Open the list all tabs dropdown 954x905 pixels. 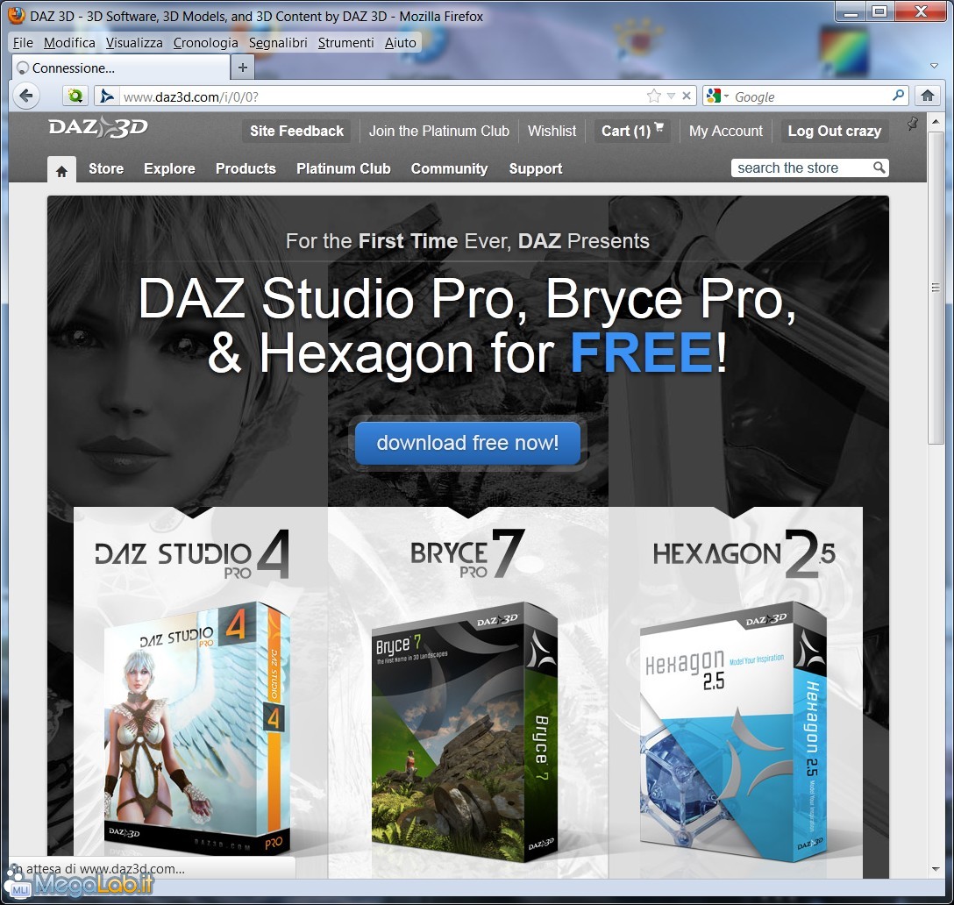934,68
